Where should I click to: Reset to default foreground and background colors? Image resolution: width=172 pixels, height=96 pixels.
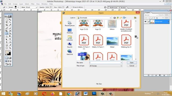pyautogui.click(x=6, y=55)
